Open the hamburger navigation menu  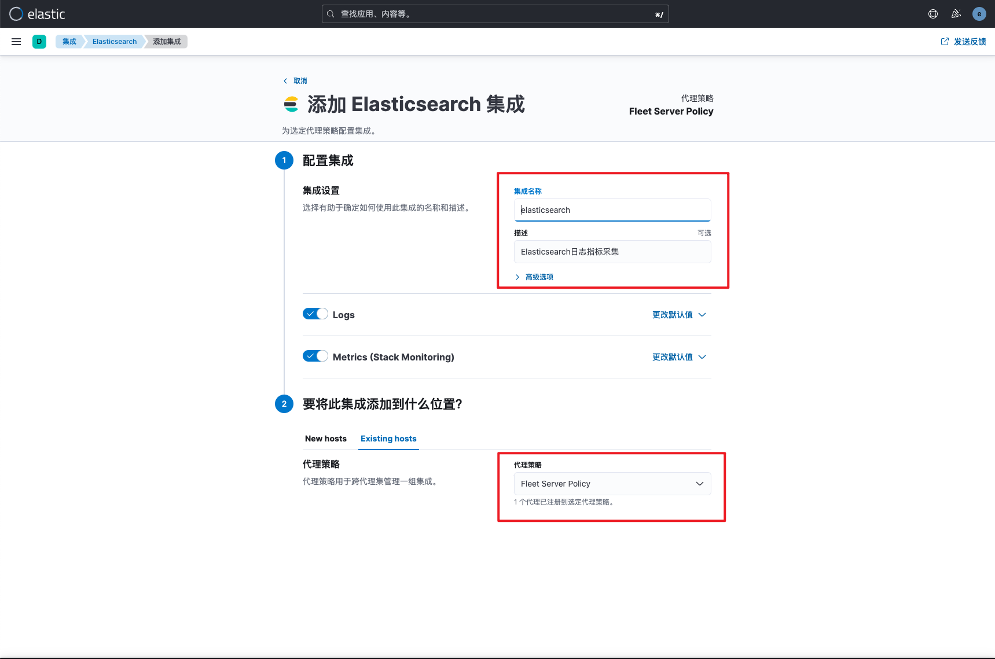tap(16, 42)
